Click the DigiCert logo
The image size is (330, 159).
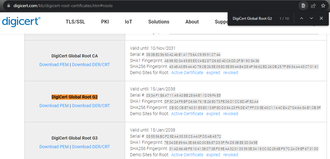pos(21,22)
